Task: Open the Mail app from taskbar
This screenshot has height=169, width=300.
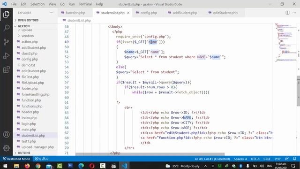Action: (x=49, y=166)
